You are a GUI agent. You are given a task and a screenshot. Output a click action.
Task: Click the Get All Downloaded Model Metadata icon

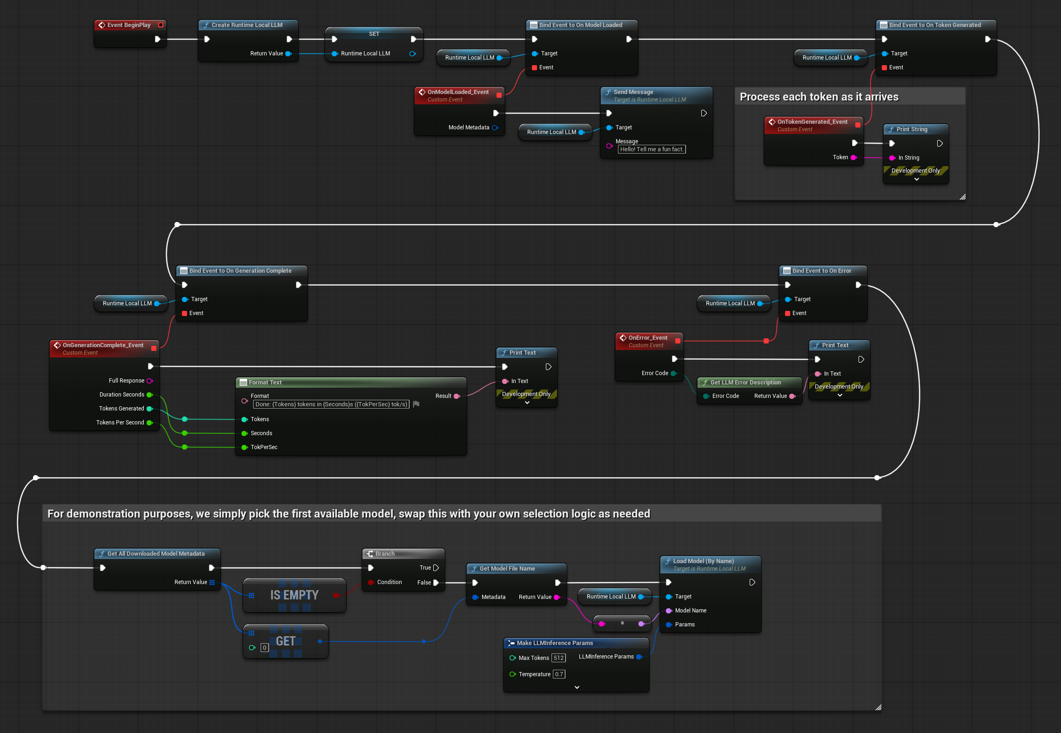(x=102, y=553)
